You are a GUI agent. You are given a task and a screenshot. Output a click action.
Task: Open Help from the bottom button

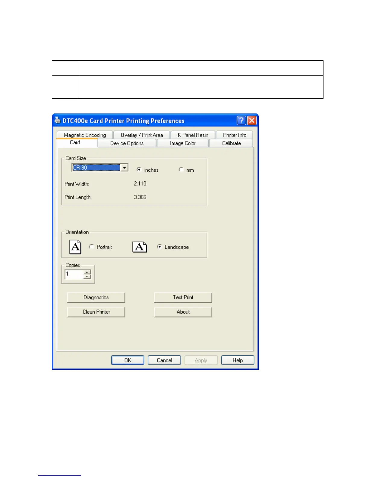[x=238, y=360]
